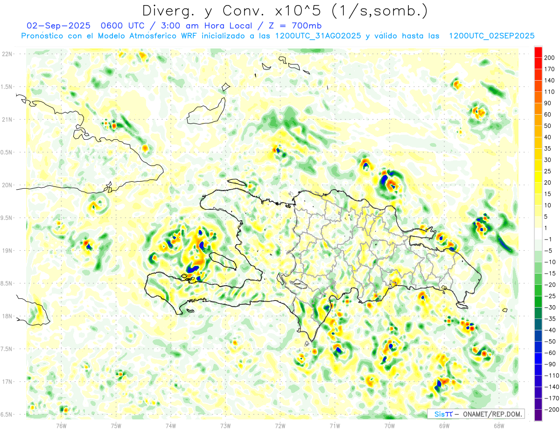
Task: Click the positive '140' color scale label
Action: pyautogui.click(x=550, y=81)
